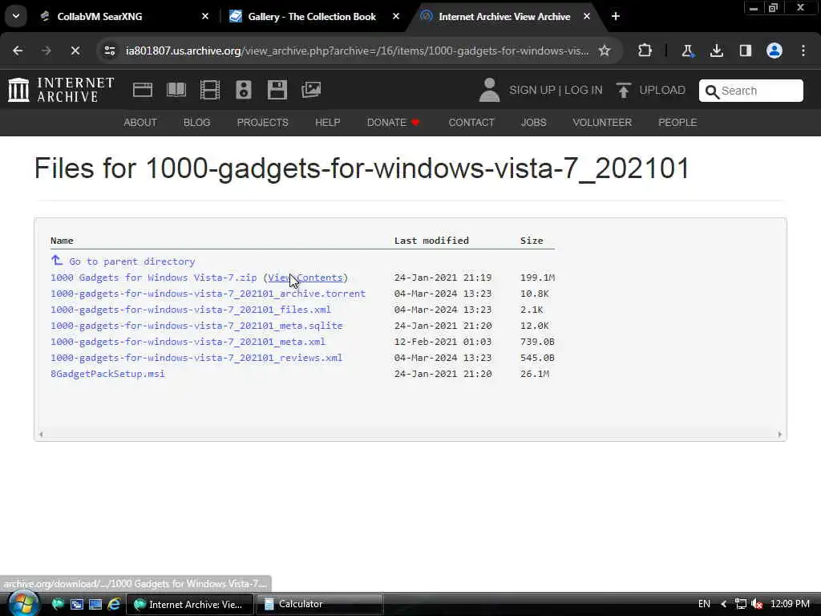
Task: Click the Show desktop quick launch icon
Action: (x=95, y=604)
